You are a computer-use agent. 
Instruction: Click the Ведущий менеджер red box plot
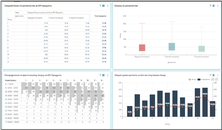tap(142, 48)
